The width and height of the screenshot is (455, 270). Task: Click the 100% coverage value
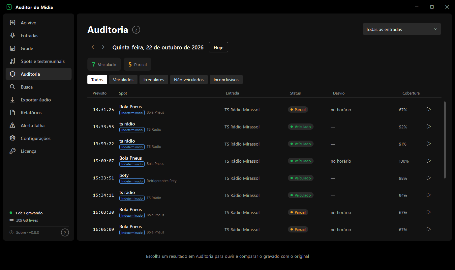tap(404, 161)
